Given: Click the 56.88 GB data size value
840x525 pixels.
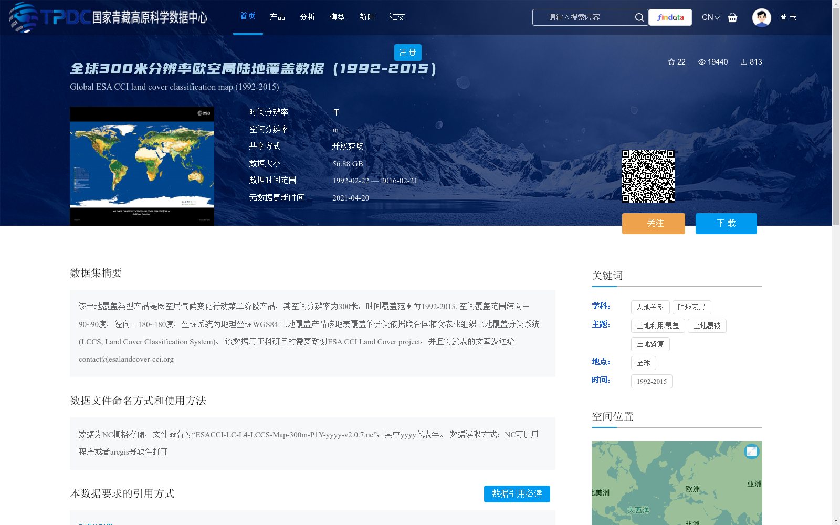Looking at the screenshot, I should click(x=348, y=164).
